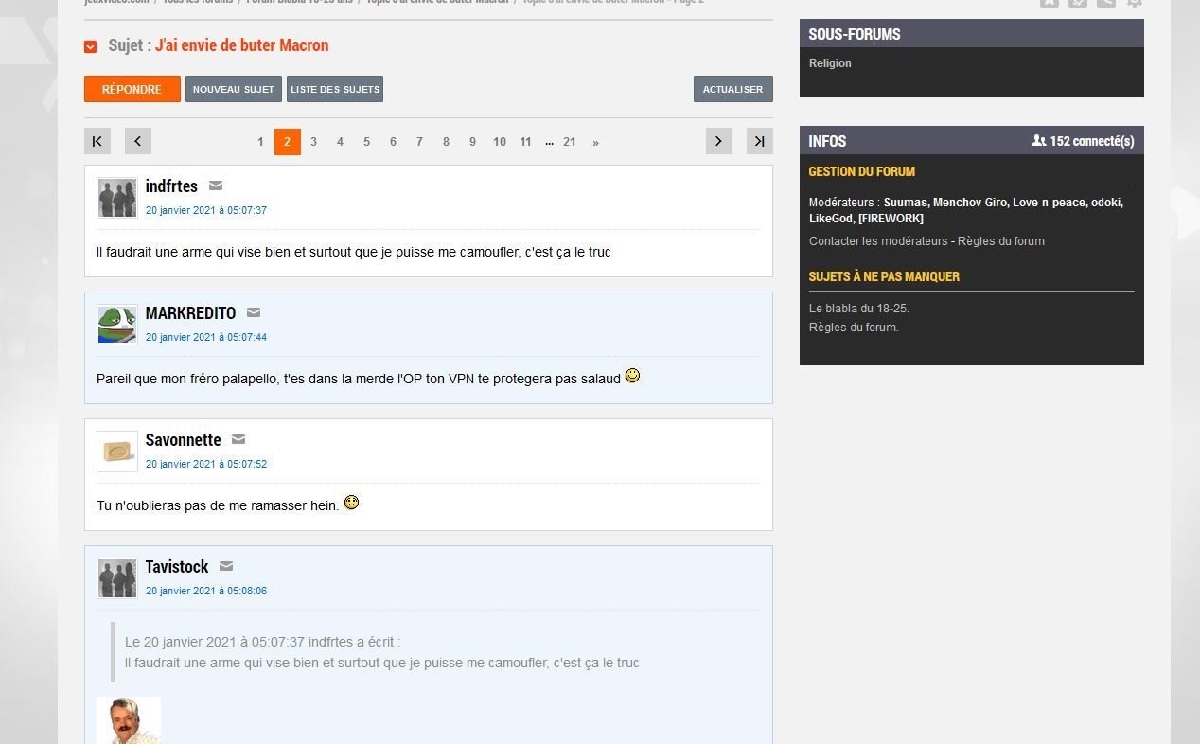Go to page 21

569,142
